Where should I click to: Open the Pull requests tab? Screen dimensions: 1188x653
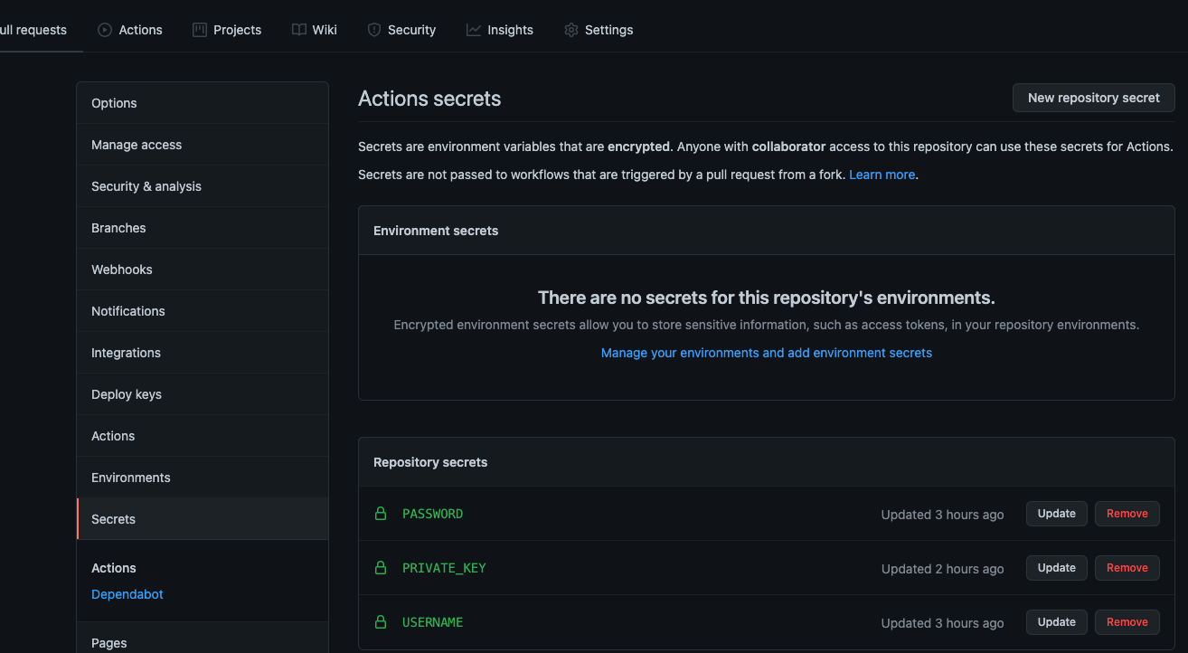coord(33,30)
